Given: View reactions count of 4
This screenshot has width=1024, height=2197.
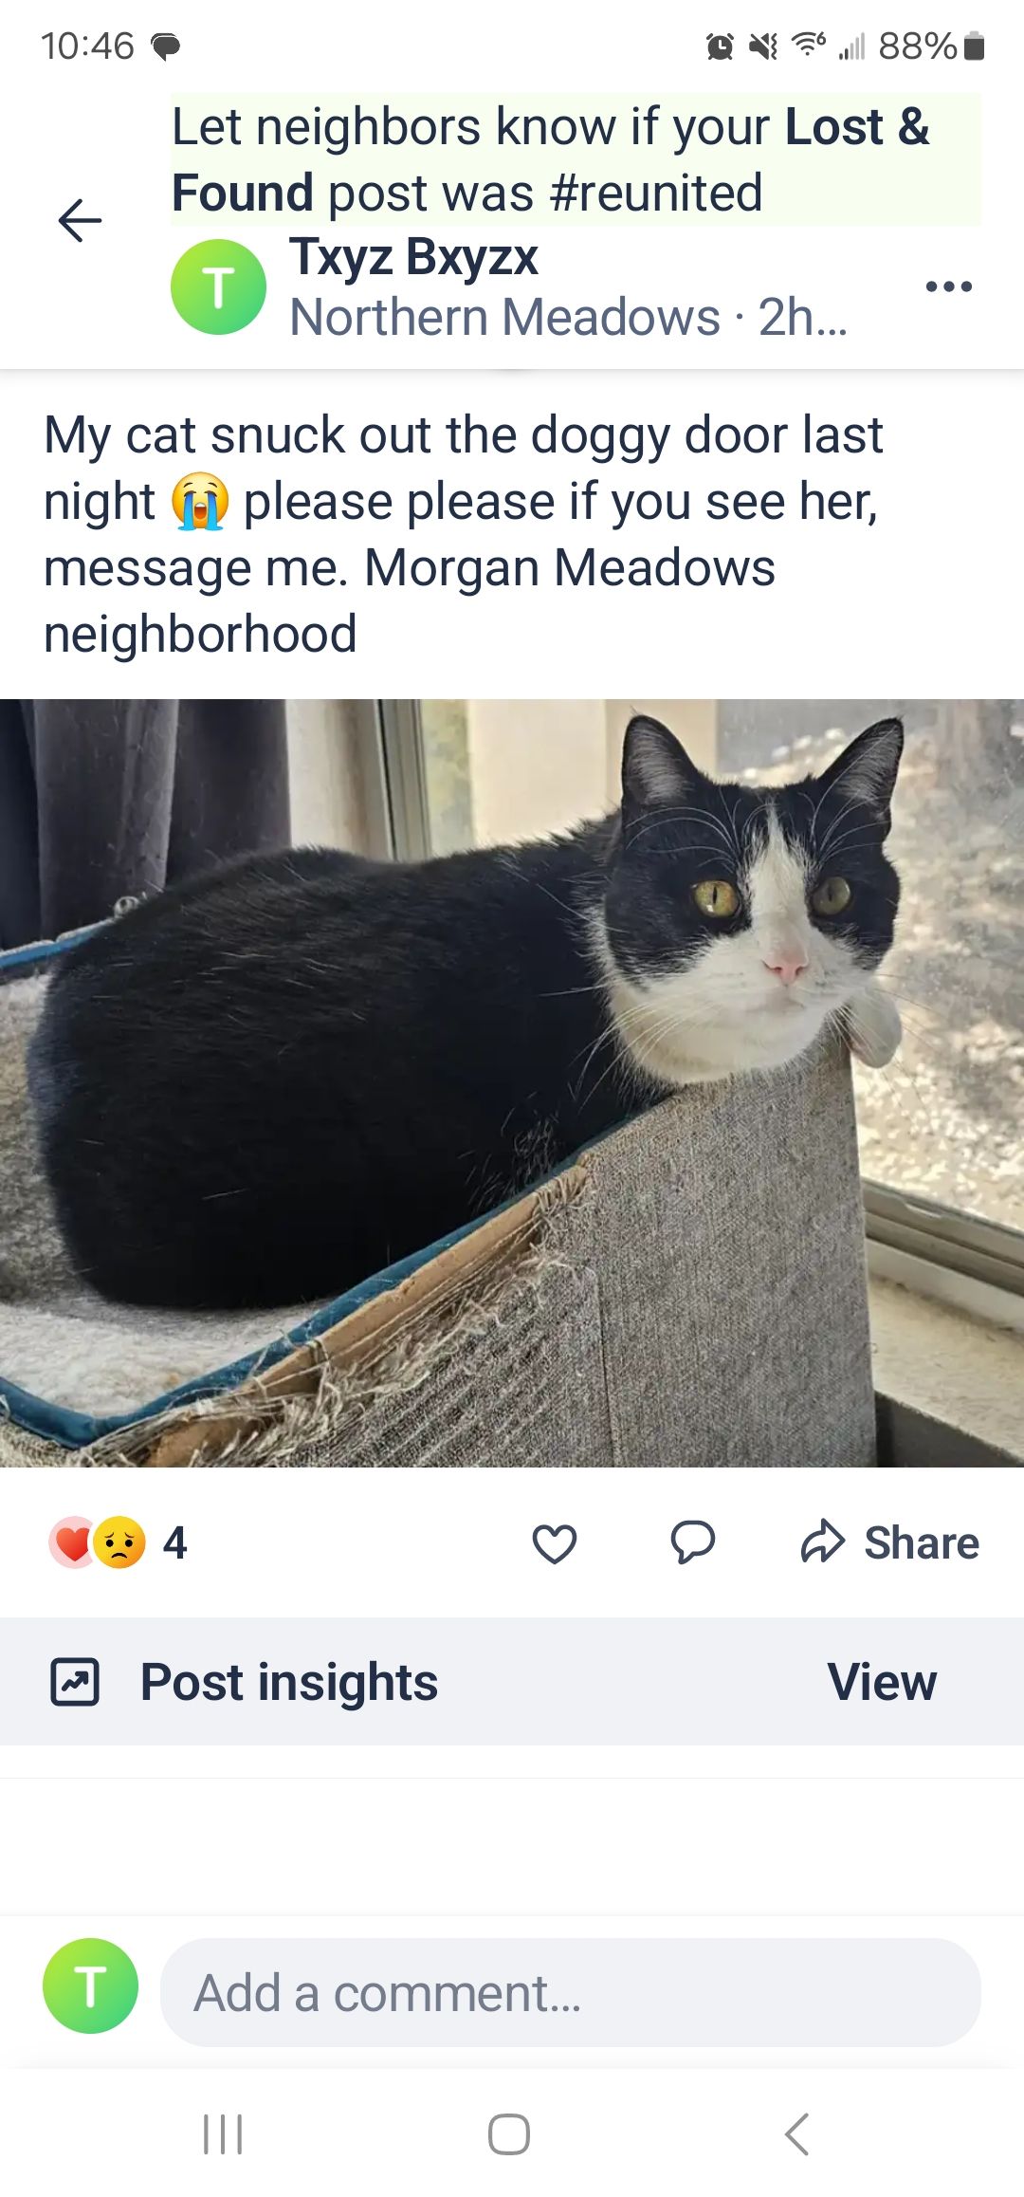Looking at the screenshot, I should tap(175, 1542).
